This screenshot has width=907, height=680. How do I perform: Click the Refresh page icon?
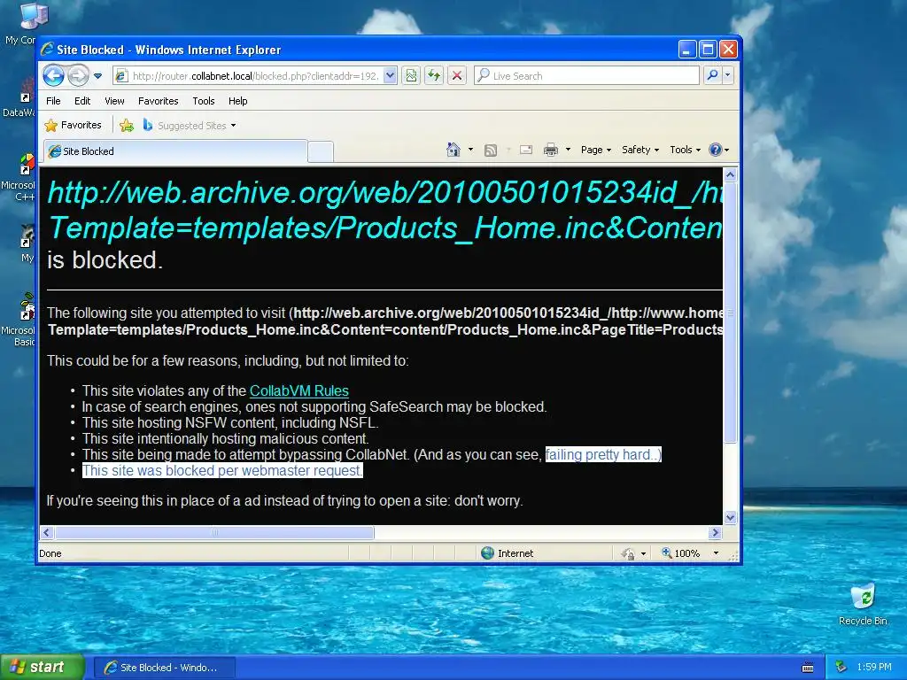434,76
